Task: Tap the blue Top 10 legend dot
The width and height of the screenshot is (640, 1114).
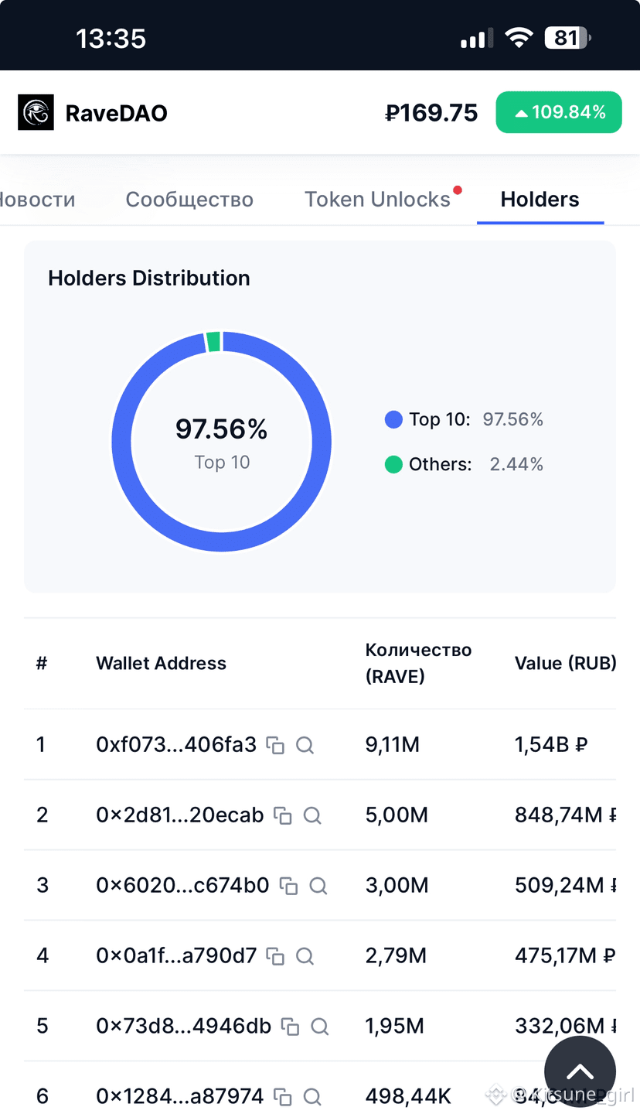Action: coord(393,419)
